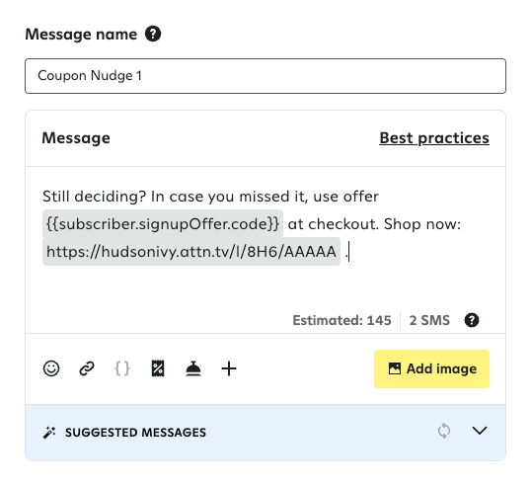Click the SUGGESTED MESSAGES label

pyautogui.click(x=135, y=433)
